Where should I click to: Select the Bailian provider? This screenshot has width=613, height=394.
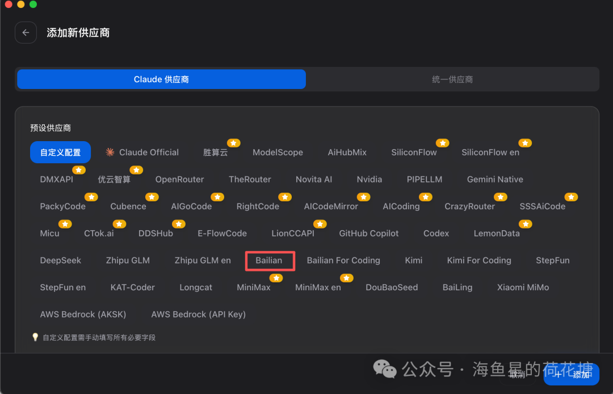coord(269,260)
